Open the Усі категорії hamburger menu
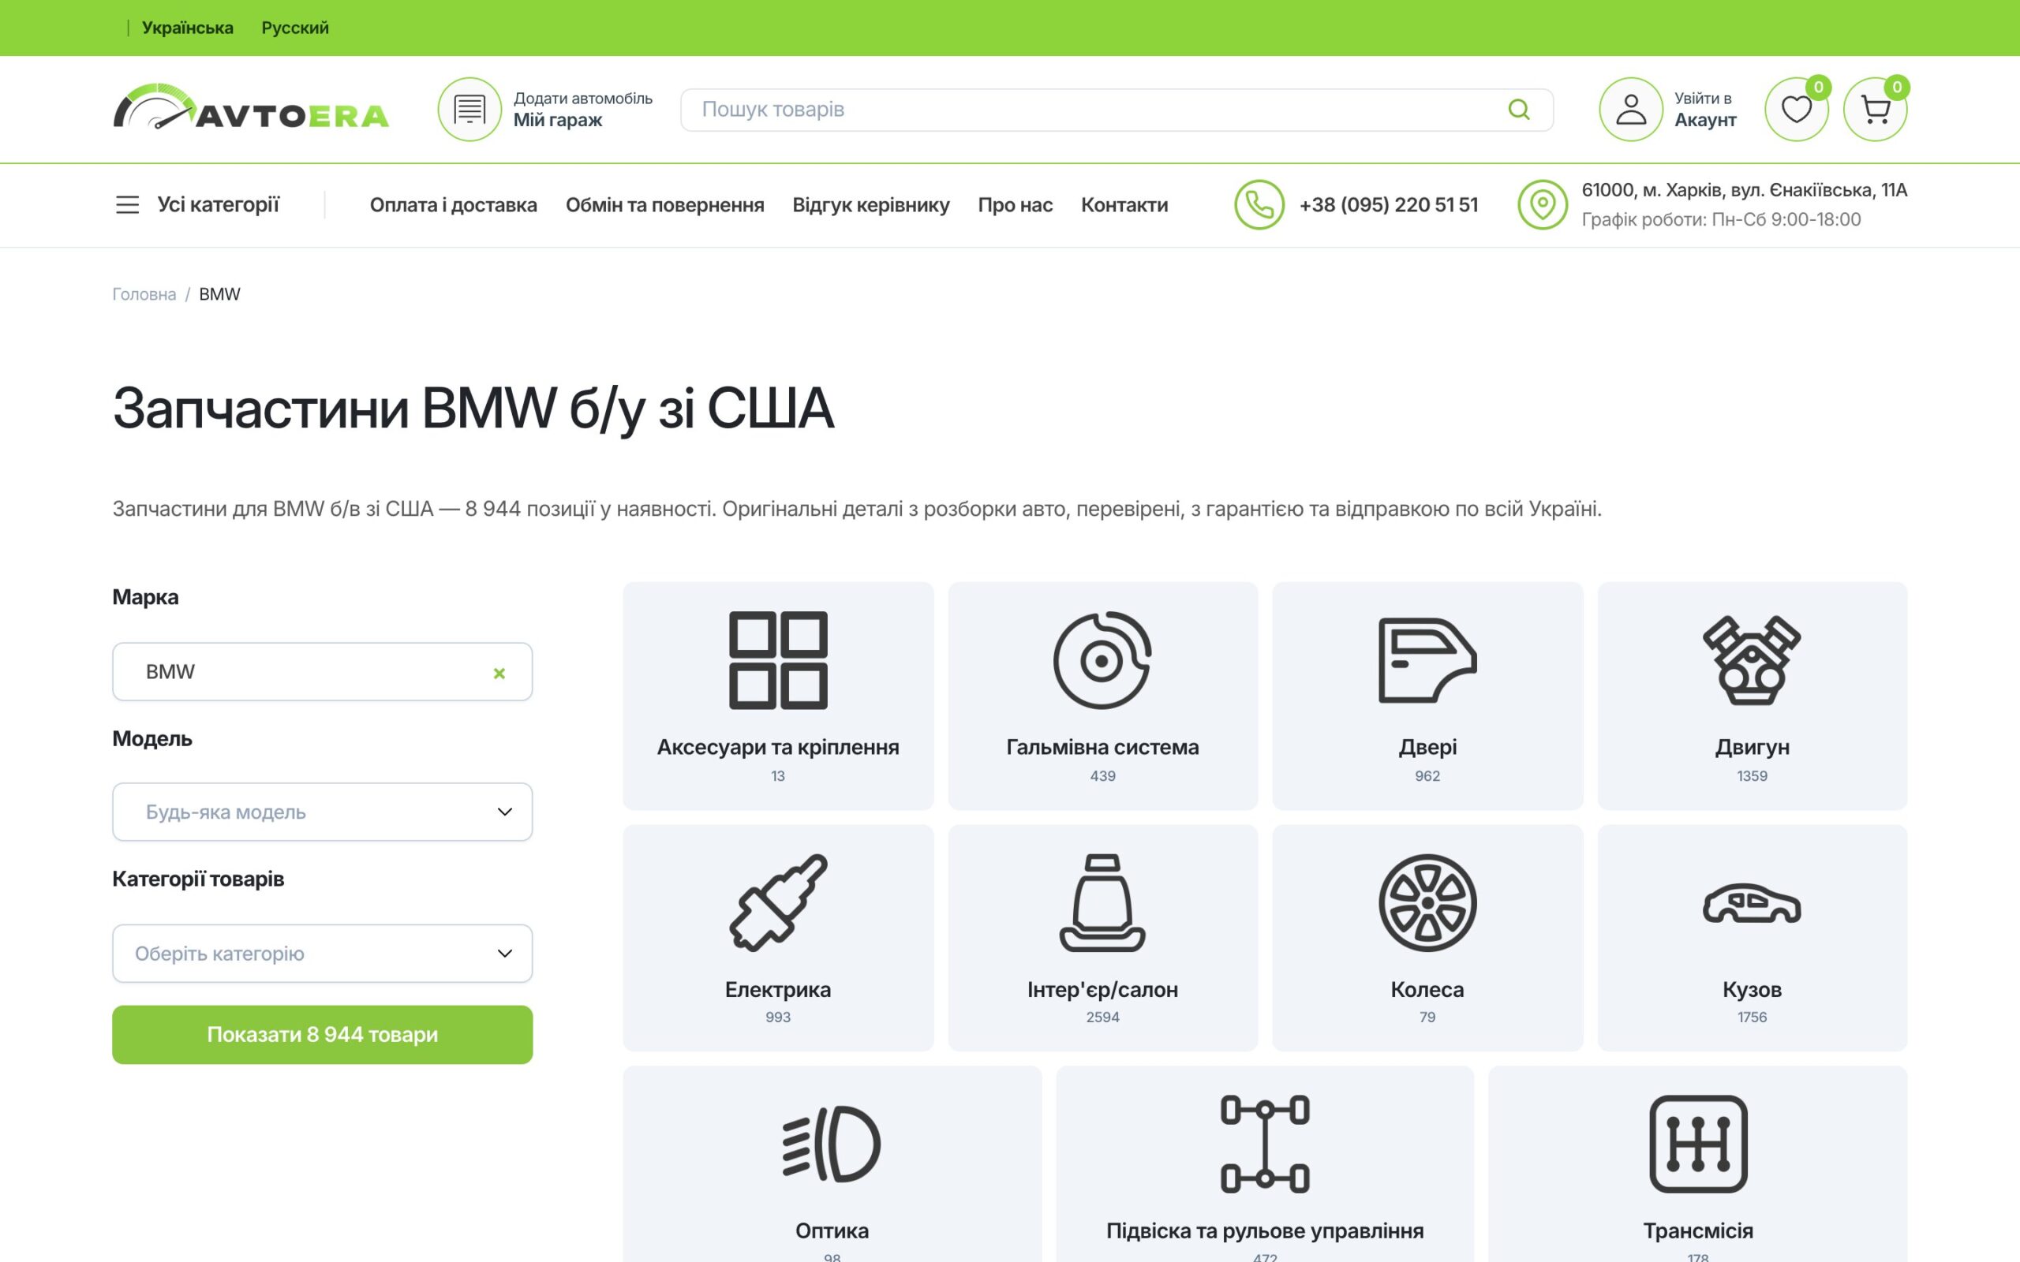Viewport: 2020px width, 1262px height. (197, 204)
